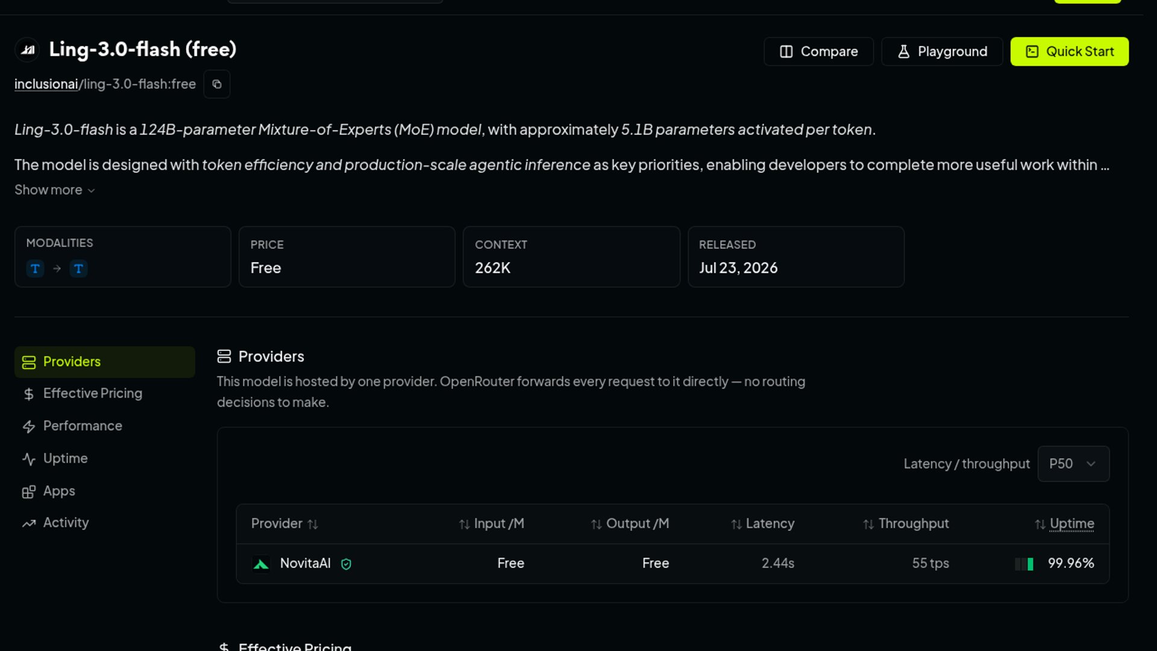Click the NovitaAI provider logo
The width and height of the screenshot is (1157, 651).
[x=261, y=564]
